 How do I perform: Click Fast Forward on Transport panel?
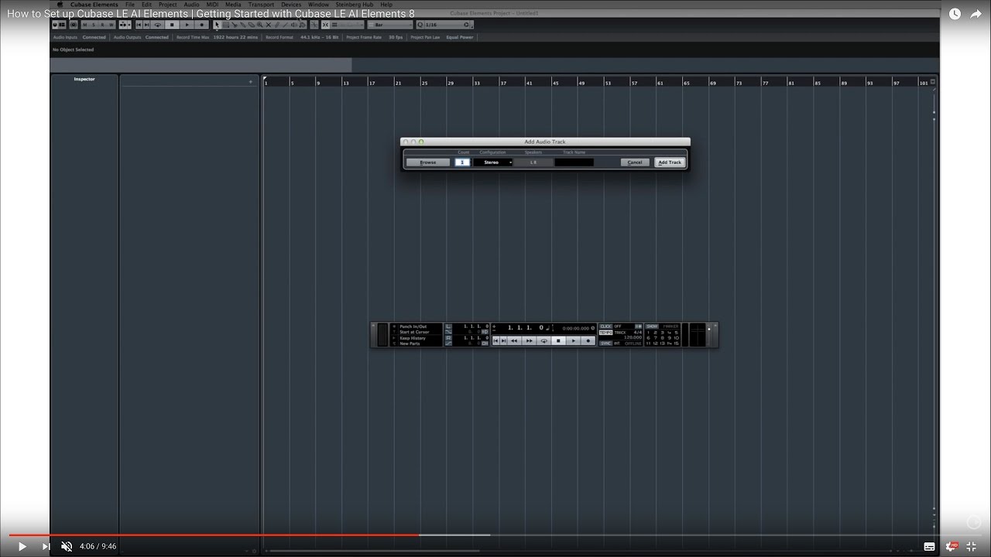pyautogui.click(x=530, y=340)
